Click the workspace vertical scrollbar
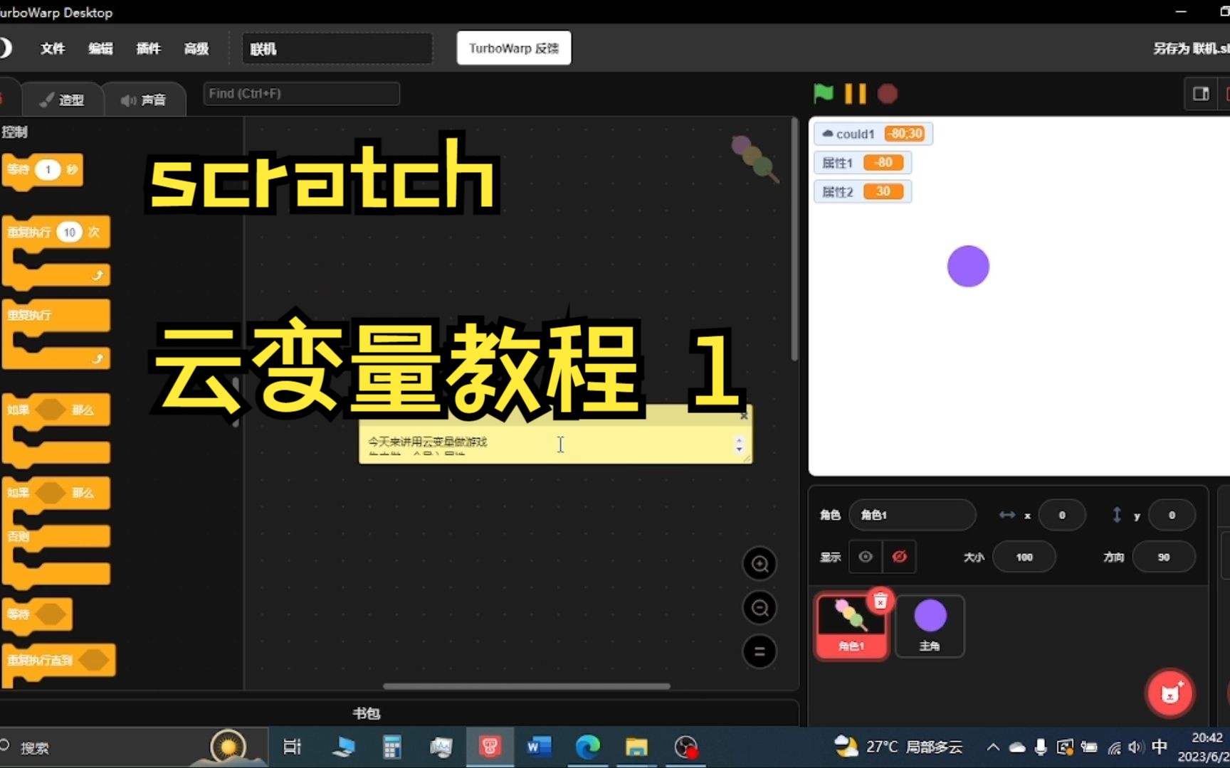The width and height of the screenshot is (1230, 768). [794, 239]
